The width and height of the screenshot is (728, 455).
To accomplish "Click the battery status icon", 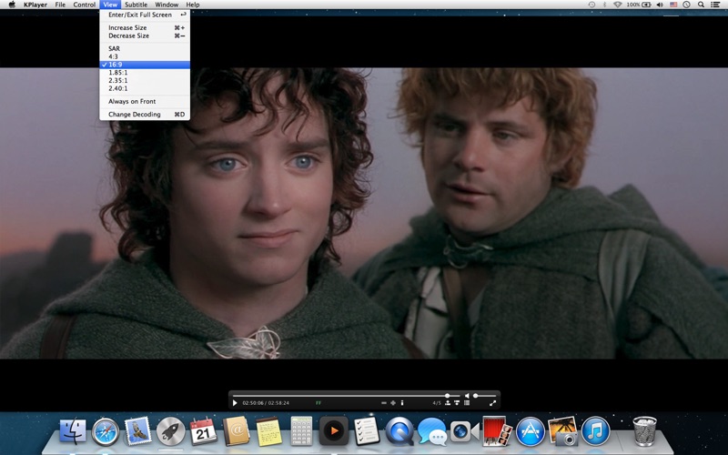I will (639, 5).
